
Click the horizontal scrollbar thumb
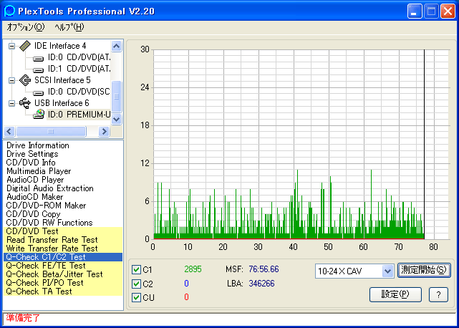51,132
